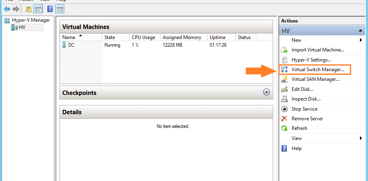
Task: Collapse the HV actions section
Action: point(360,31)
